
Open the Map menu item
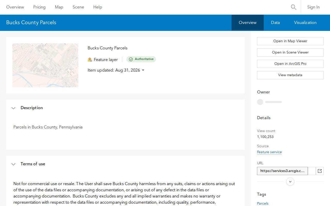59,7
